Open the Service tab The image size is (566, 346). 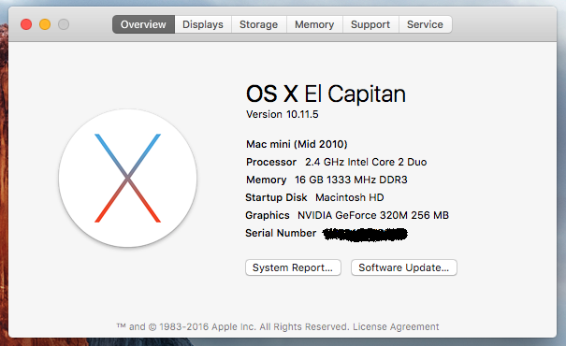coord(426,24)
